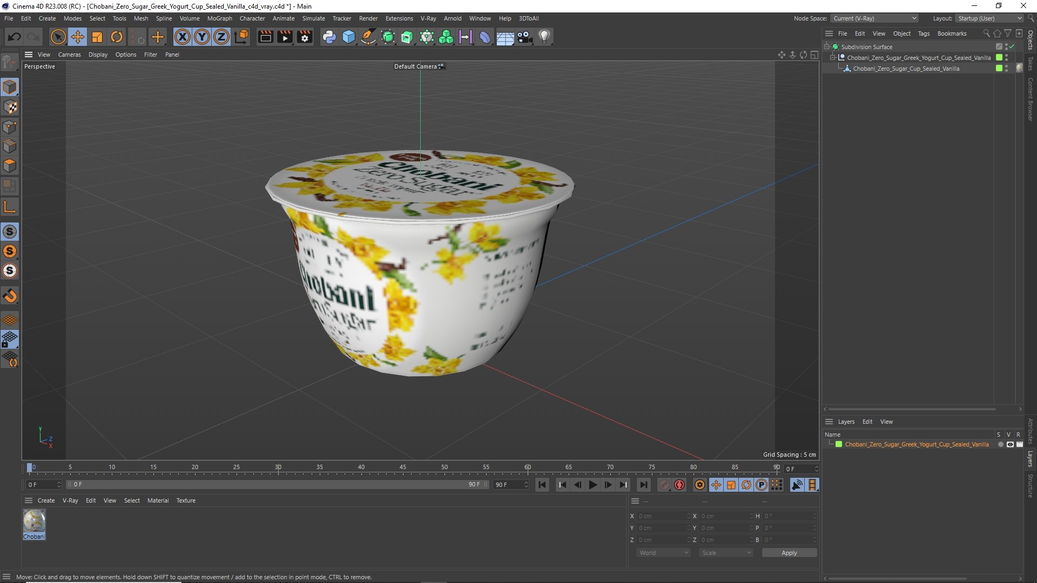Click the X position input field
Viewport: 1037px width, 583px height.
pyautogui.click(x=663, y=516)
